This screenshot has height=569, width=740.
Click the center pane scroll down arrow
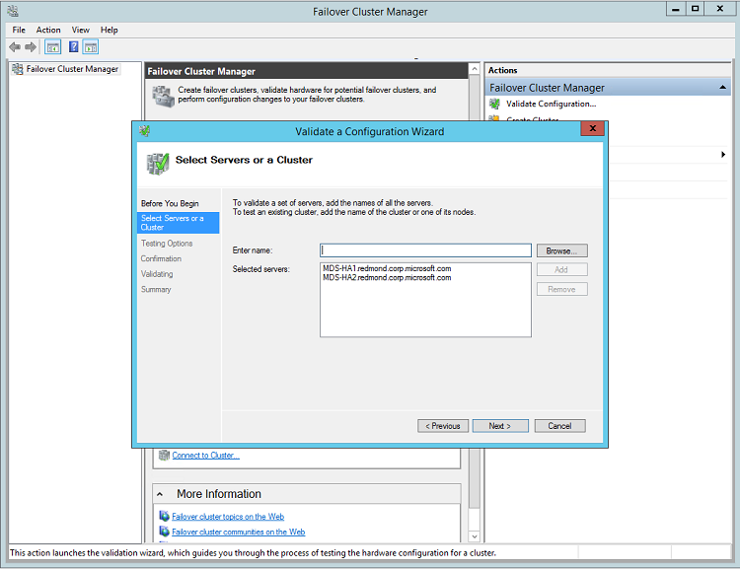(x=475, y=536)
